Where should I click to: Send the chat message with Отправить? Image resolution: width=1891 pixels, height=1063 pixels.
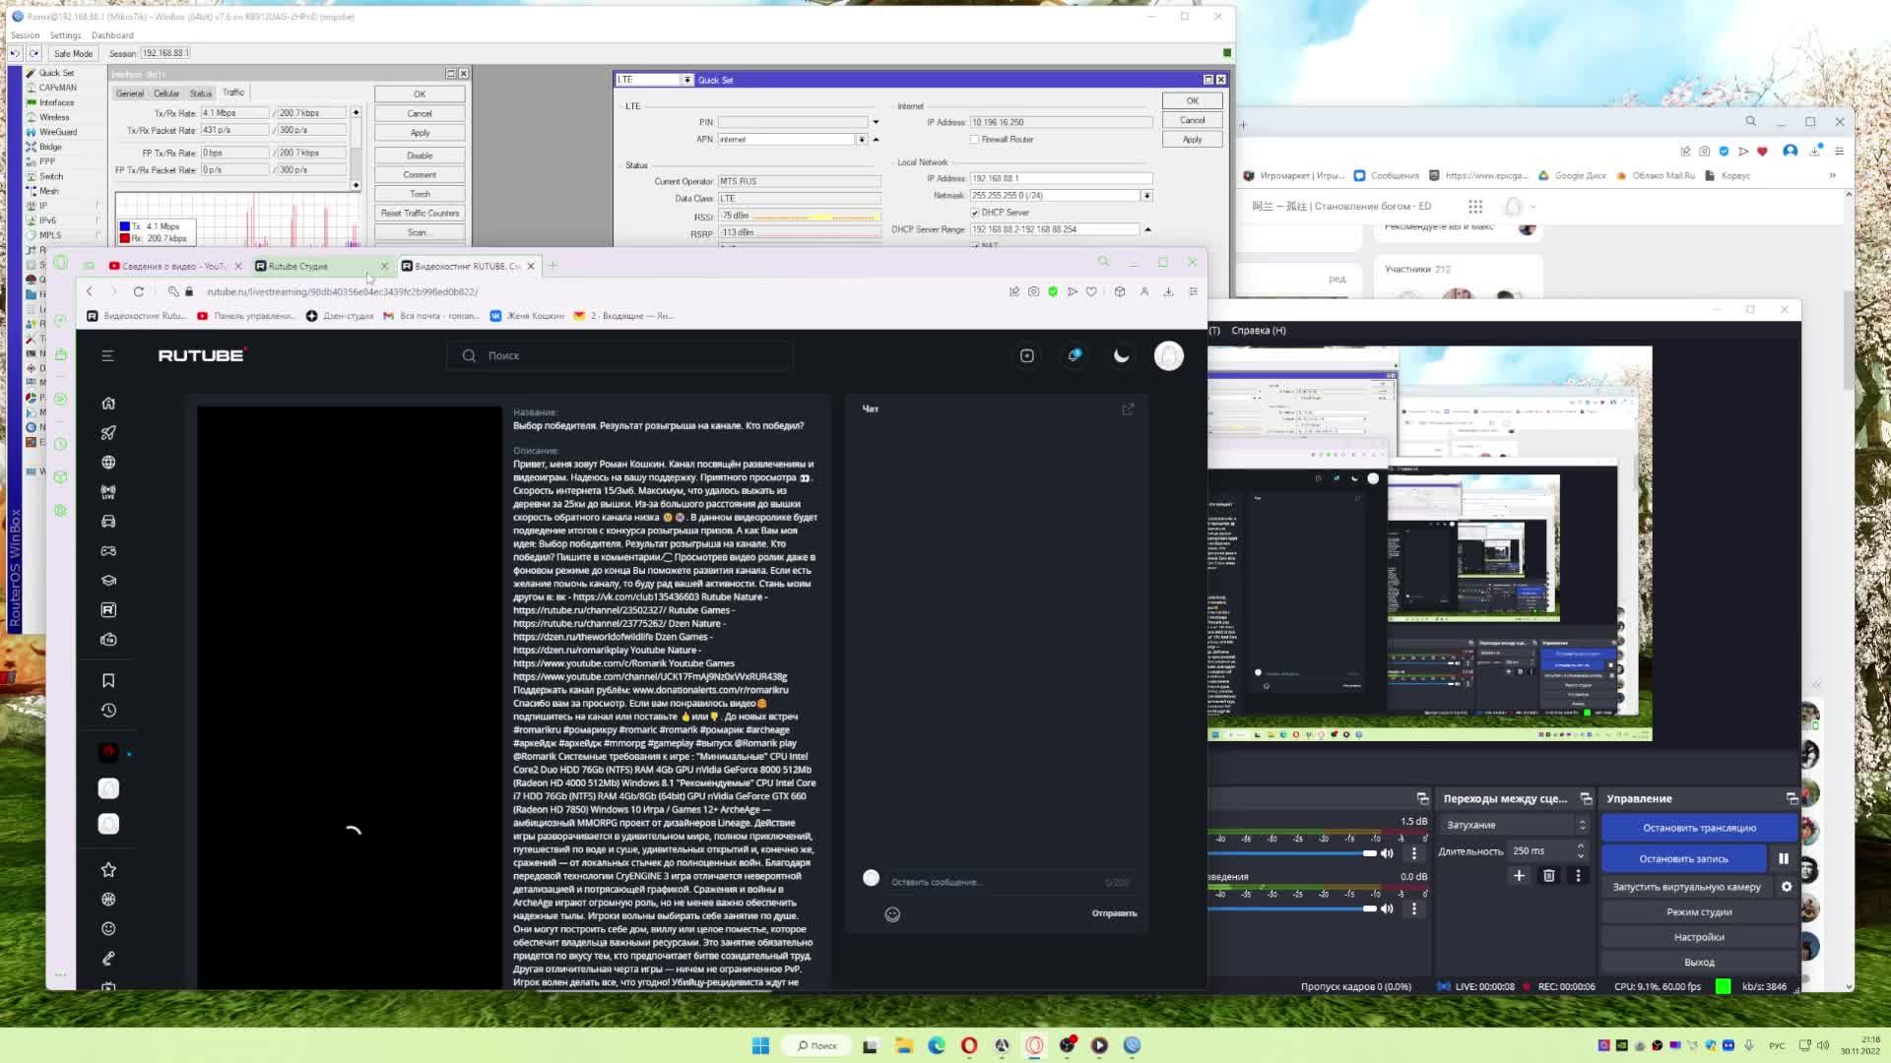pos(1114,913)
